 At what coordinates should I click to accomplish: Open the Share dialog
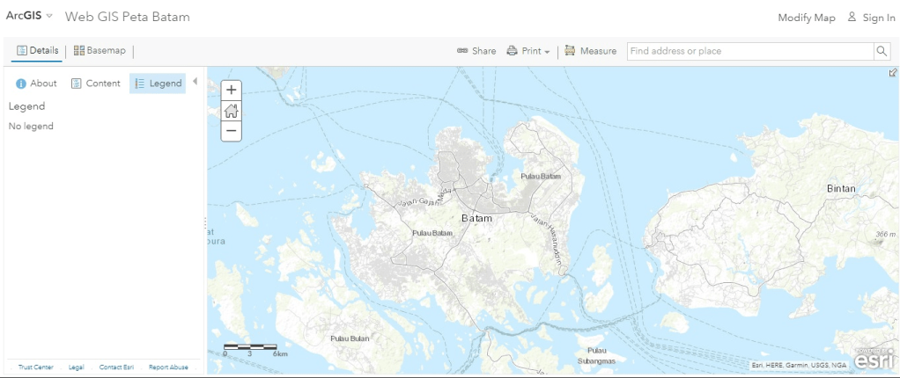pyautogui.click(x=476, y=51)
